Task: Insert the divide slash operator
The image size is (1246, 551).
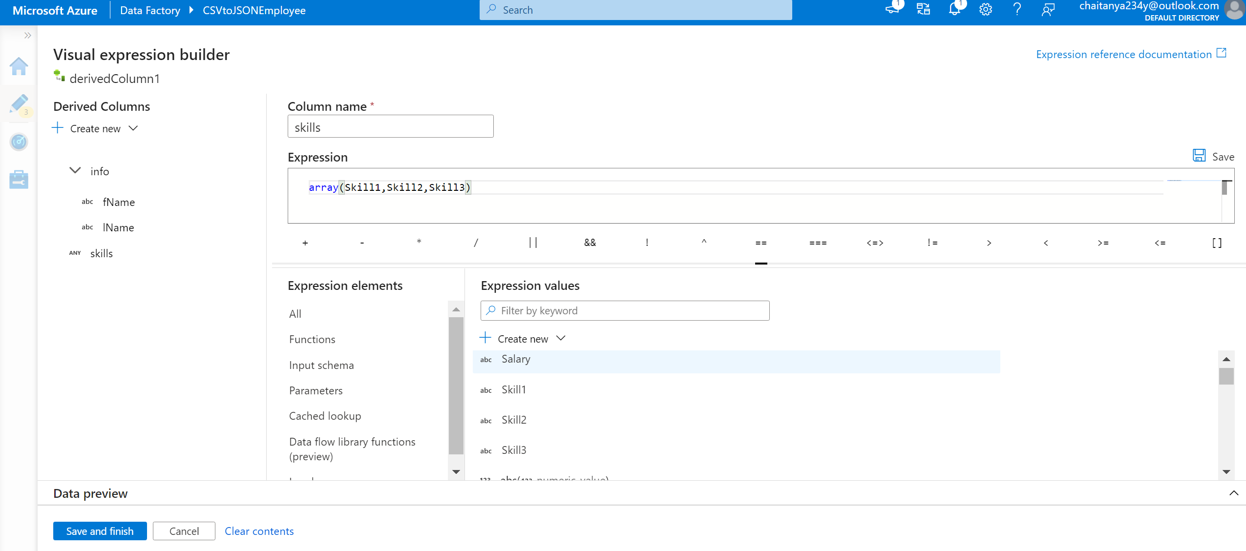Action: (x=476, y=243)
